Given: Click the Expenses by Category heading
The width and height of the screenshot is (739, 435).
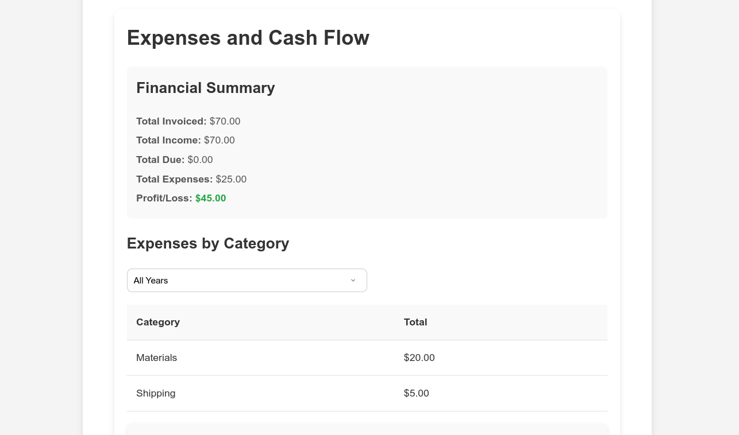Looking at the screenshot, I should (207, 243).
